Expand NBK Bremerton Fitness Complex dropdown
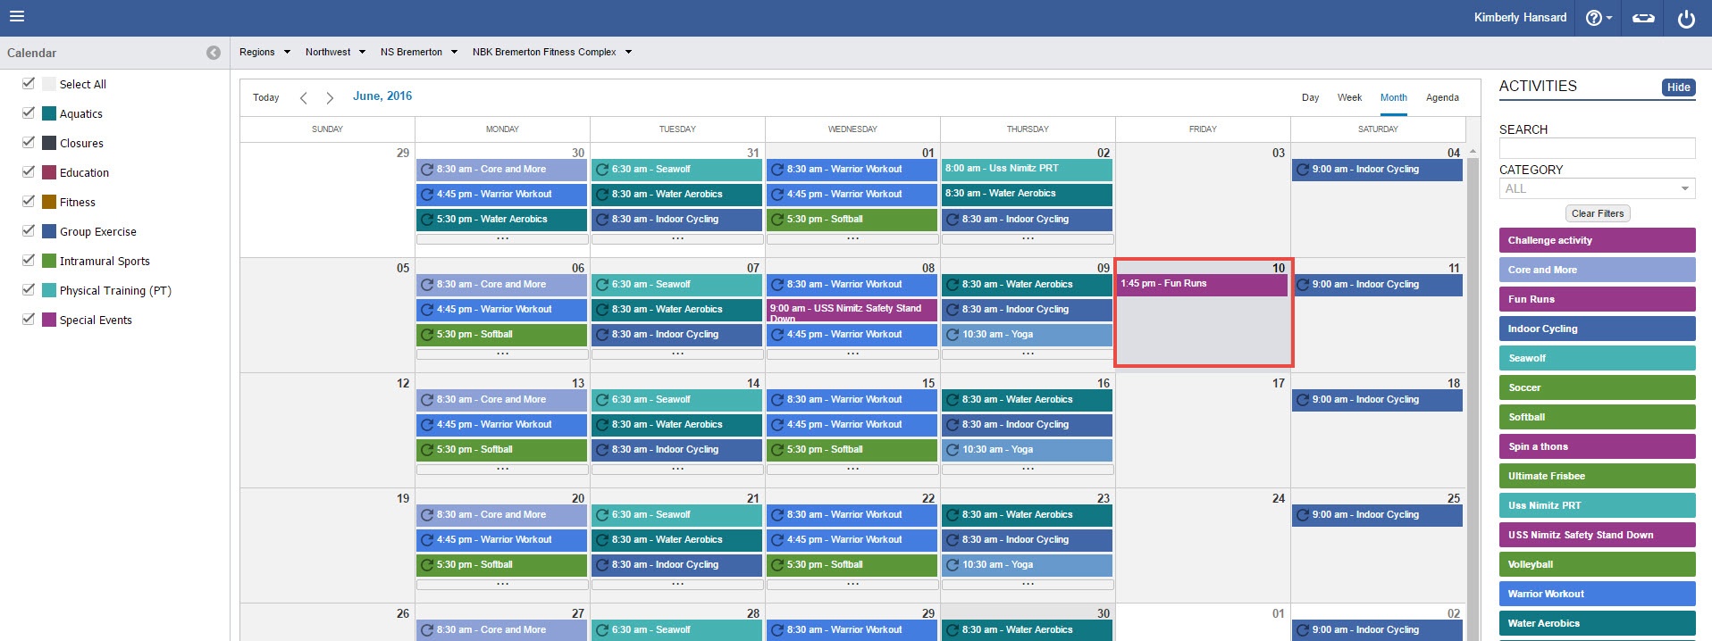 [x=551, y=52]
